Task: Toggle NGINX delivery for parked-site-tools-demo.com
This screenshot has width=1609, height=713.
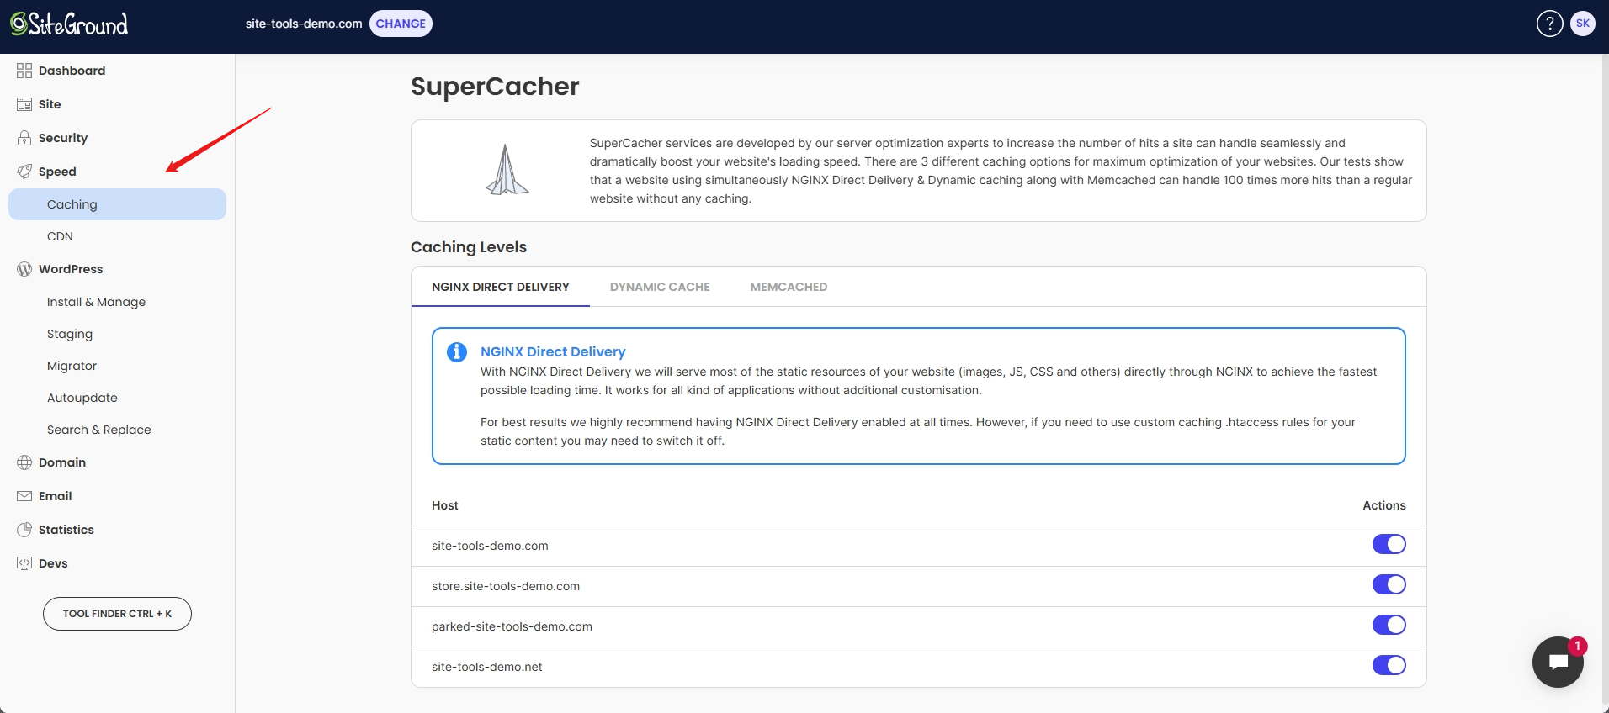Action: pos(1389,625)
